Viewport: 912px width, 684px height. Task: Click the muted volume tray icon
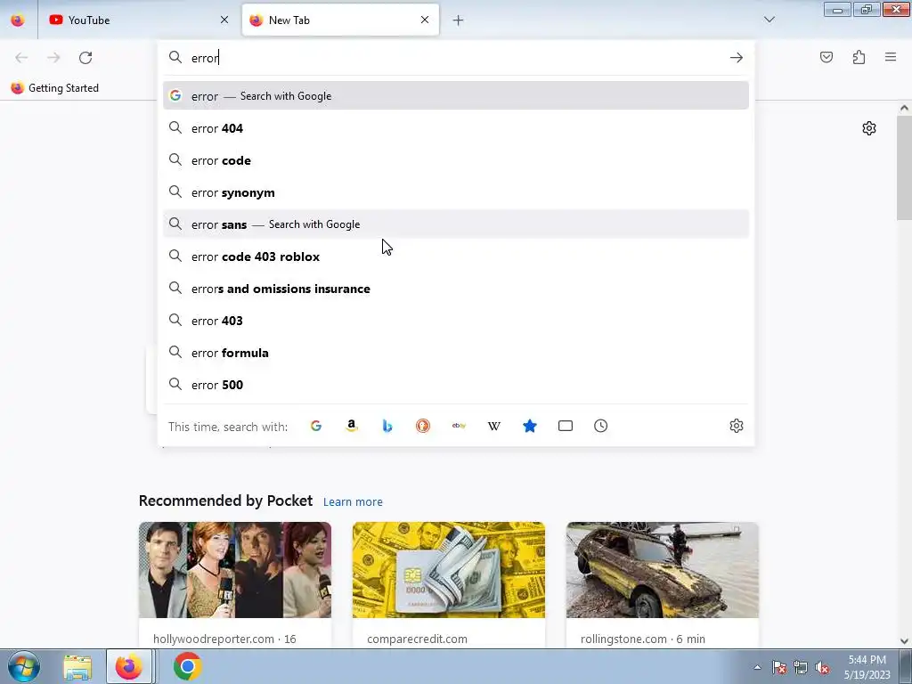(822, 667)
